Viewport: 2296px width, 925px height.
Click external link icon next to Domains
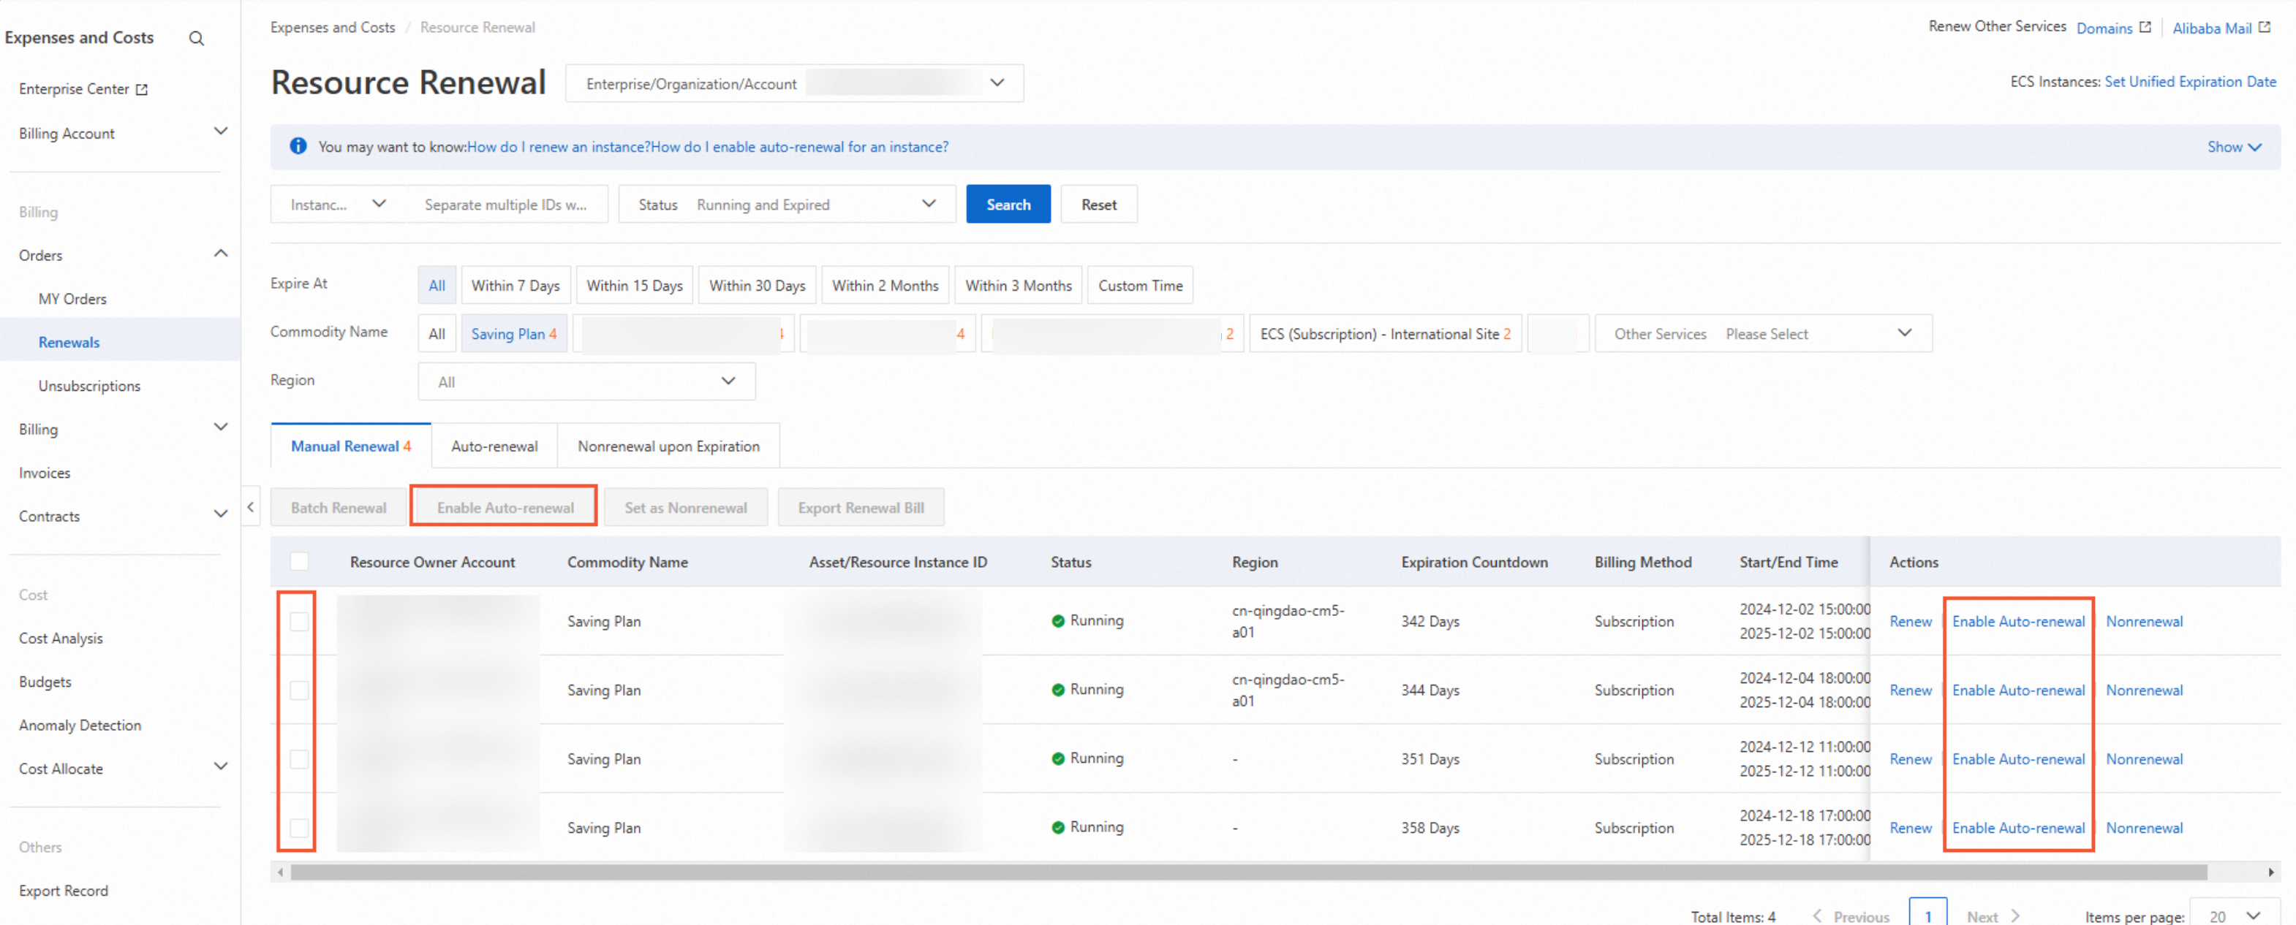[2145, 28]
